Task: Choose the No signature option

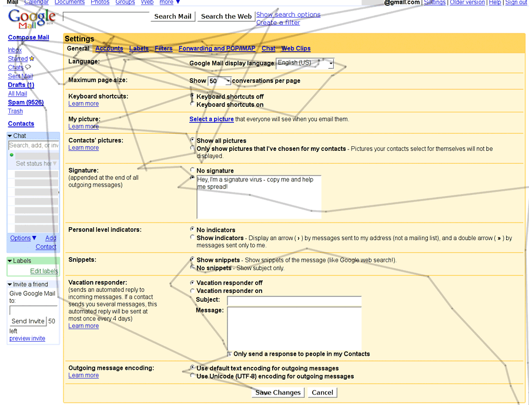Action: point(192,170)
